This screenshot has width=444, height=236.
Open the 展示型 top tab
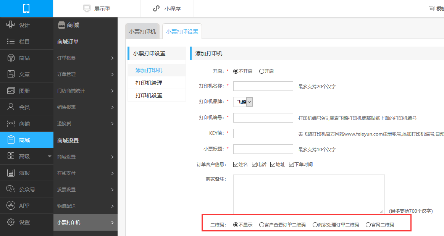coord(97,8)
